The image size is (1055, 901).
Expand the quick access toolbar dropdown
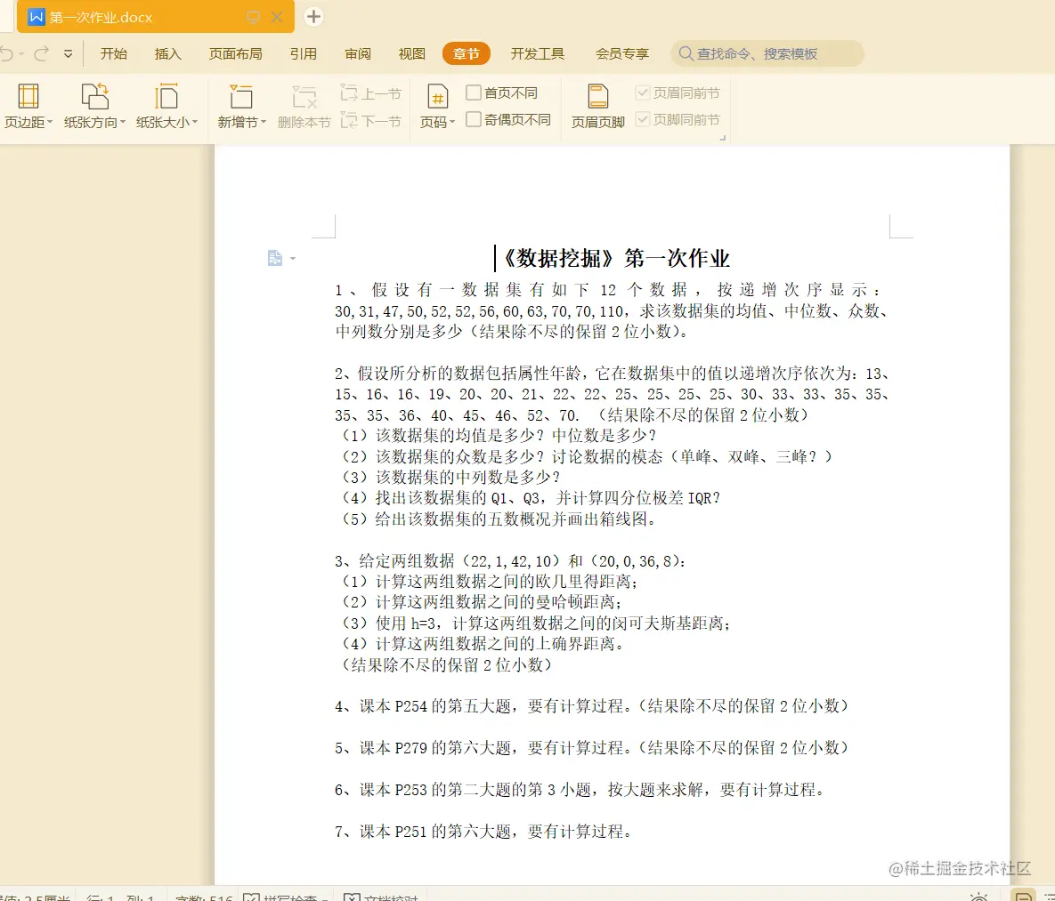click(x=68, y=53)
